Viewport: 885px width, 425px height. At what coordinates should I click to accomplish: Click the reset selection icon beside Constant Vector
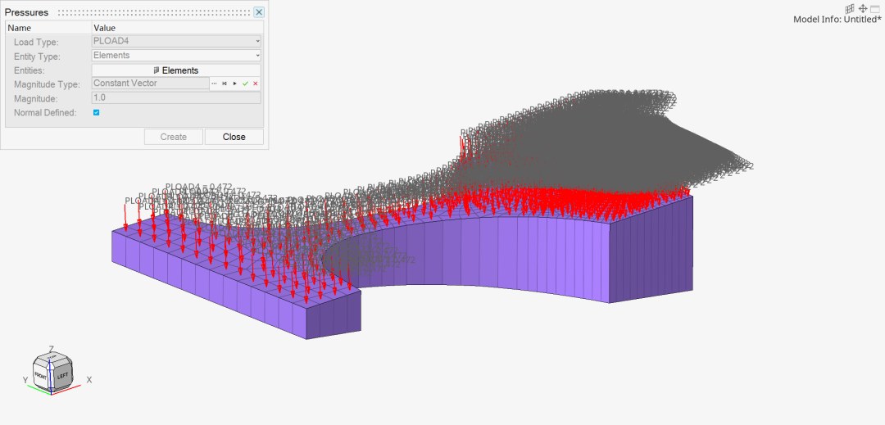tap(225, 84)
